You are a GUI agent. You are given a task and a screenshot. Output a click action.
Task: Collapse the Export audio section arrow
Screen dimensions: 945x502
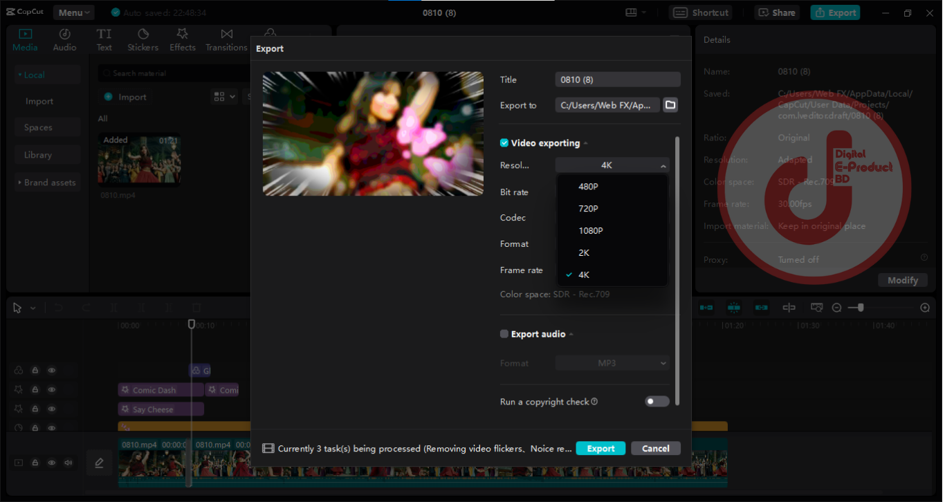pos(571,334)
